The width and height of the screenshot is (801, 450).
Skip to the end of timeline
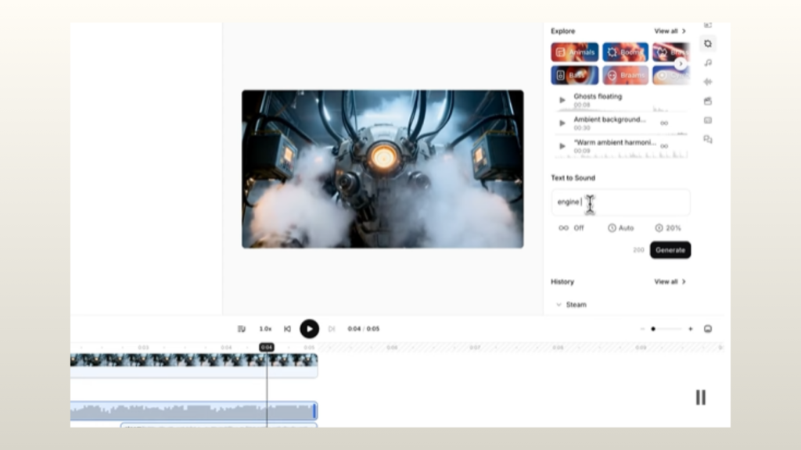click(332, 329)
